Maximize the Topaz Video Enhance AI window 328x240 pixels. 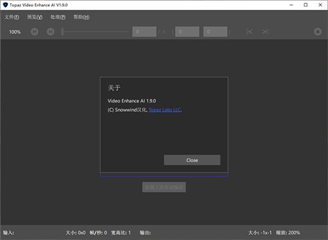click(x=306, y=5)
